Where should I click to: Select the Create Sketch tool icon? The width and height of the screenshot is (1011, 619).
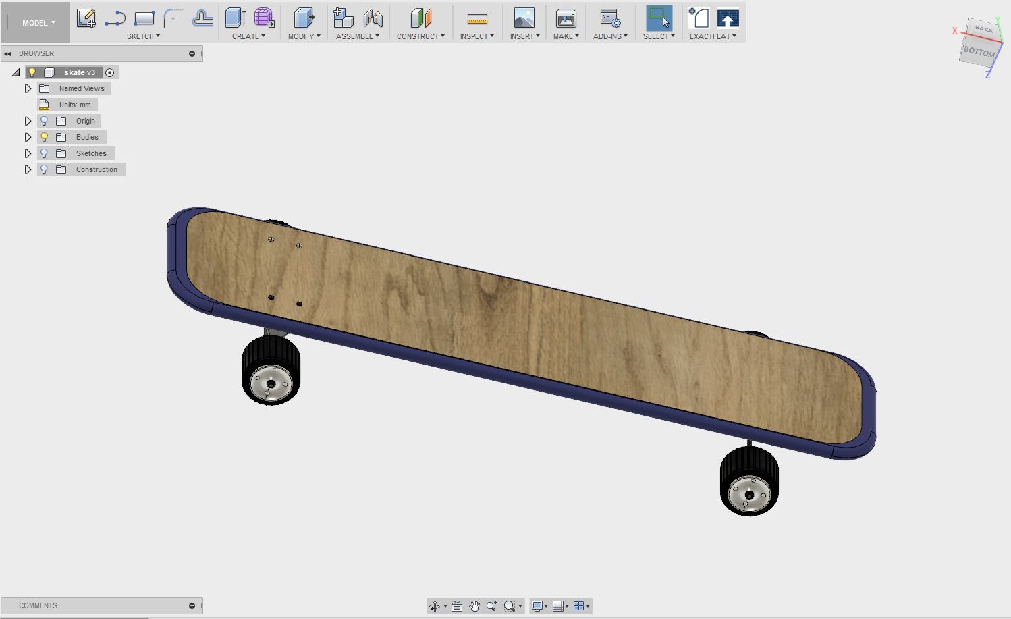pos(86,18)
